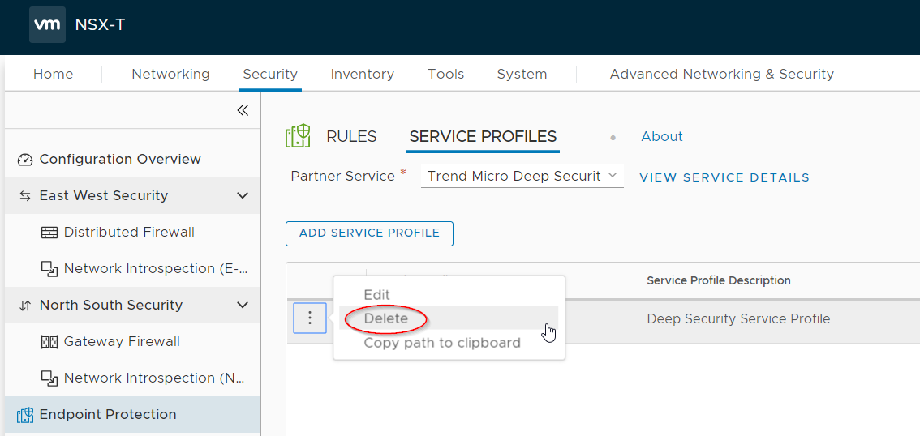Click the Endpoint Protection shield icon
The width and height of the screenshot is (920, 436).
coord(25,415)
